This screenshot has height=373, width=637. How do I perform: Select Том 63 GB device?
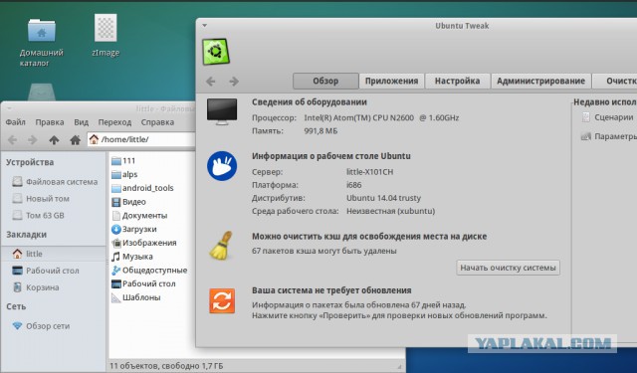tap(38, 215)
